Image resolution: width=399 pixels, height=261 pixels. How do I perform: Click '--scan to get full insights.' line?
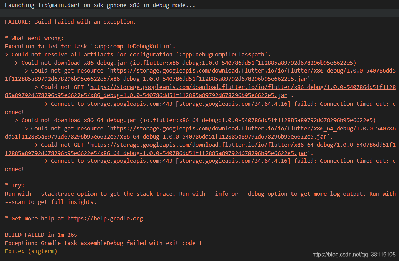[51, 202]
